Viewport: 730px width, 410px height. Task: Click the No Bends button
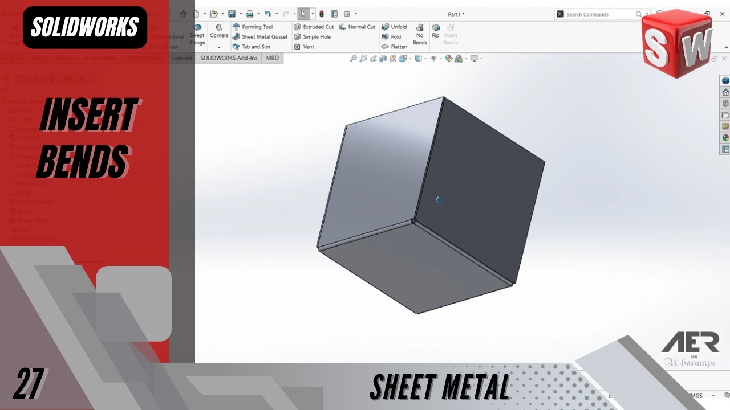click(420, 34)
